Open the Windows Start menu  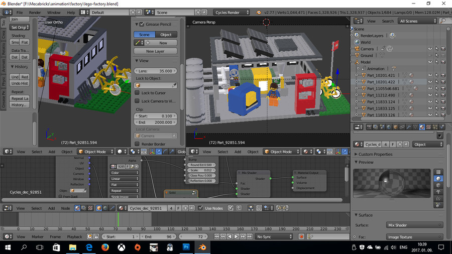pos(8,247)
